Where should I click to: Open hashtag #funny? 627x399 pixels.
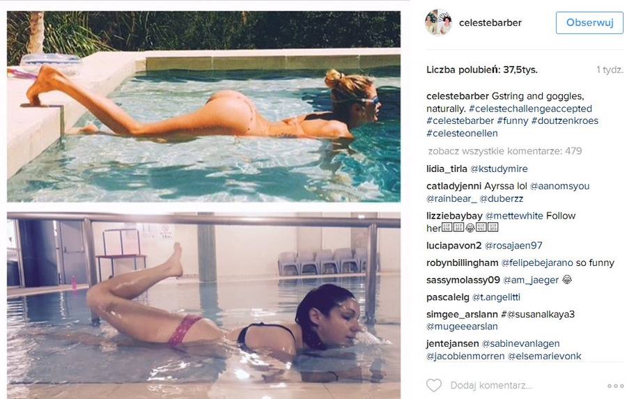pos(513,120)
